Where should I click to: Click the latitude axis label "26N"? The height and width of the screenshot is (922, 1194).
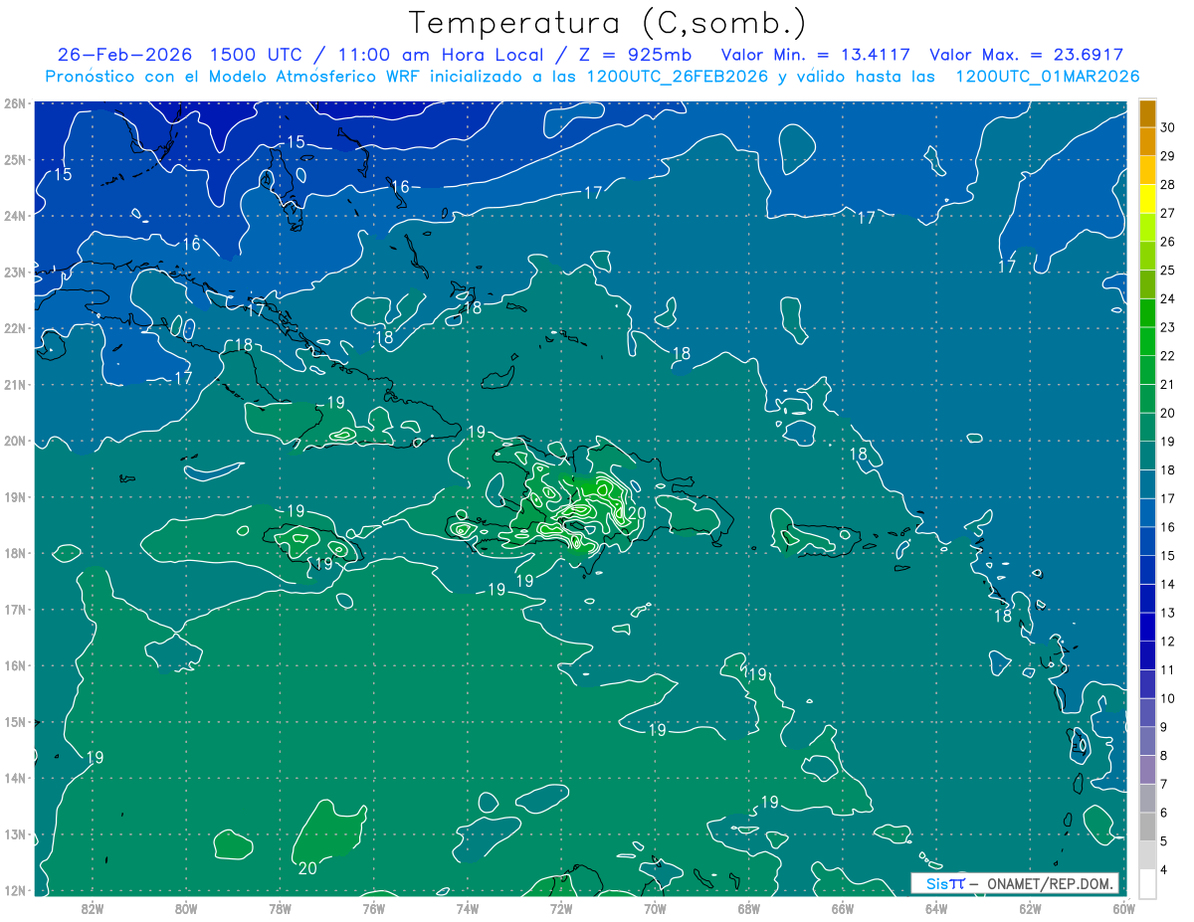(15, 103)
